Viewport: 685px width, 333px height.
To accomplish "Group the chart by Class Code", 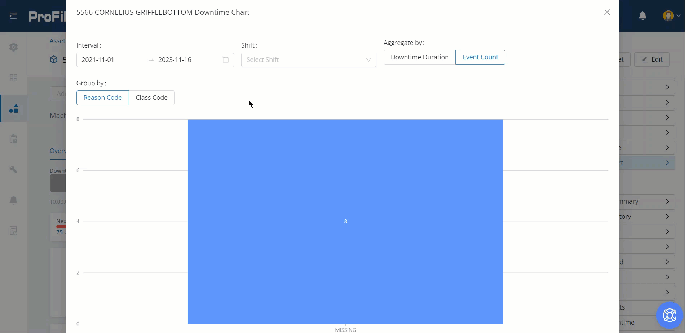I will coord(151,97).
